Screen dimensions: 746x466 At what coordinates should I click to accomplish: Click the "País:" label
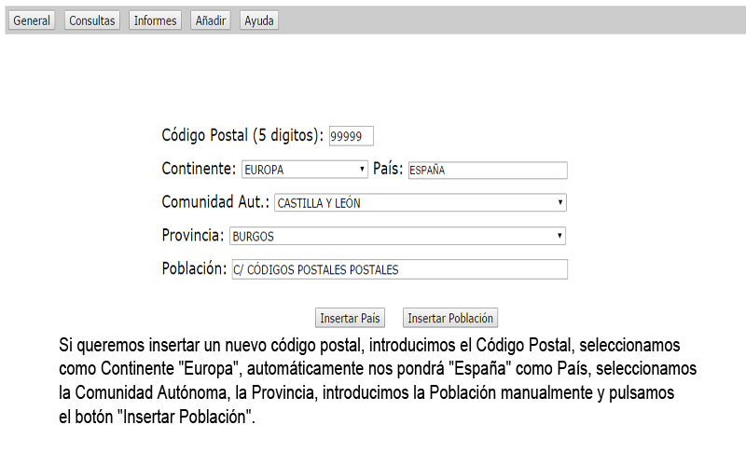pyautogui.click(x=388, y=169)
